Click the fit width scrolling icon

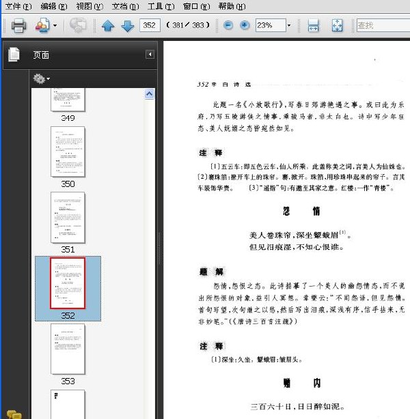[x=313, y=26]
